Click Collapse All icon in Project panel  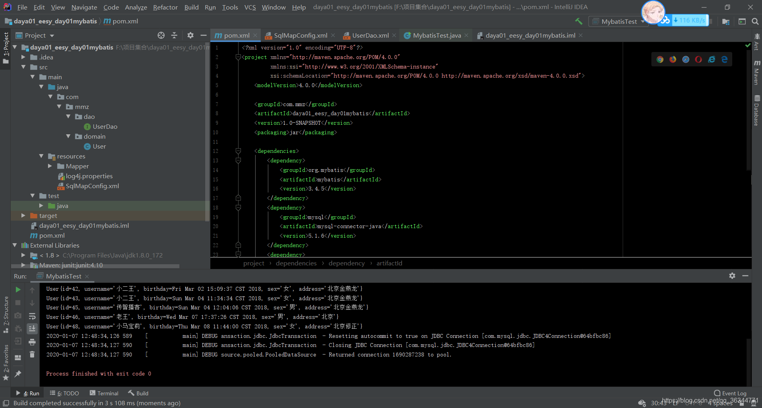tap(174, 35)
